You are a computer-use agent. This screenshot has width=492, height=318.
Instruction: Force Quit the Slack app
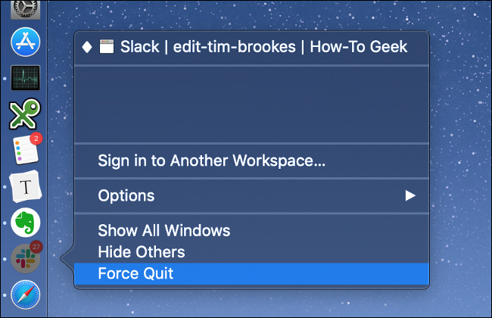135,273
